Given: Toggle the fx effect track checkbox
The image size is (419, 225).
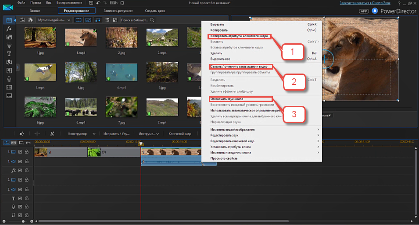Looking at the screenshot, I should click(x=20, y=170).
